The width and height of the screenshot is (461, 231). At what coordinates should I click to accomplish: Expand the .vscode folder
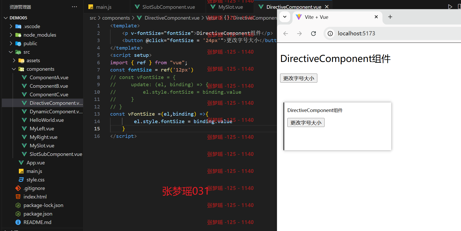pyautogui.click(x=11, y=26)
